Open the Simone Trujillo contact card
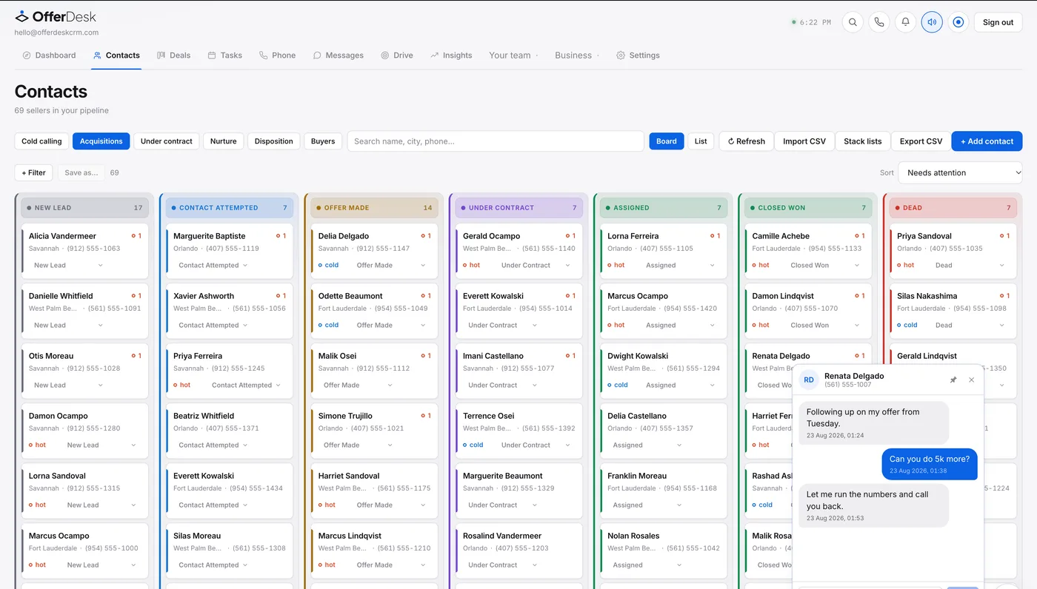 pos(373,431)
